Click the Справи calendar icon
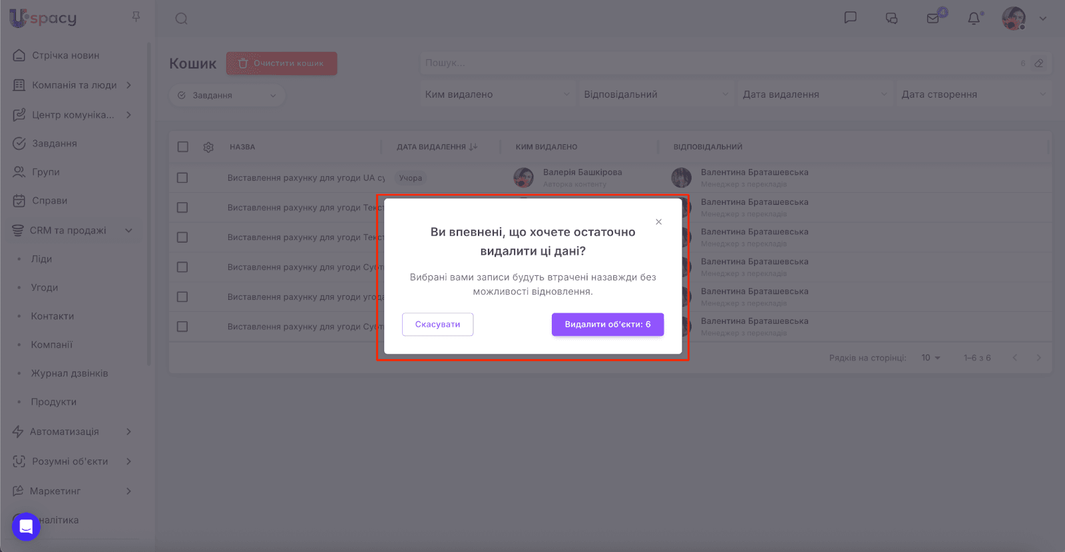 tap(19, 201)
